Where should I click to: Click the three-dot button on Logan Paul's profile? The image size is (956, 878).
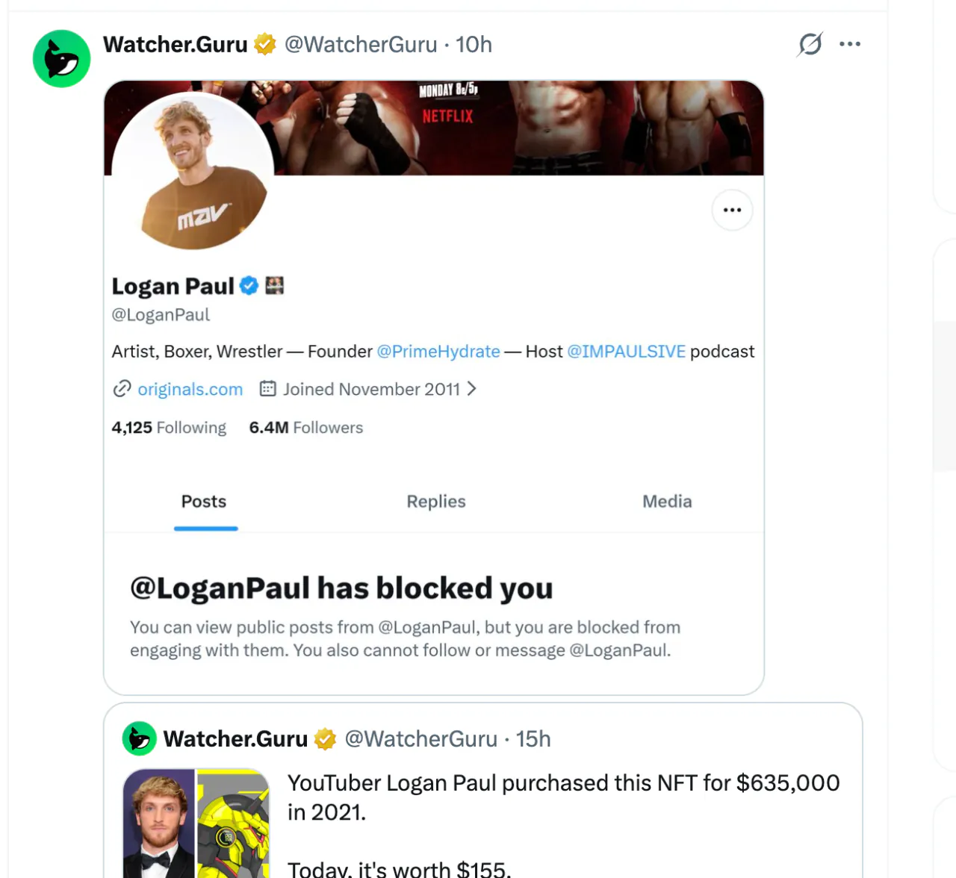click(x=732, y=210)
